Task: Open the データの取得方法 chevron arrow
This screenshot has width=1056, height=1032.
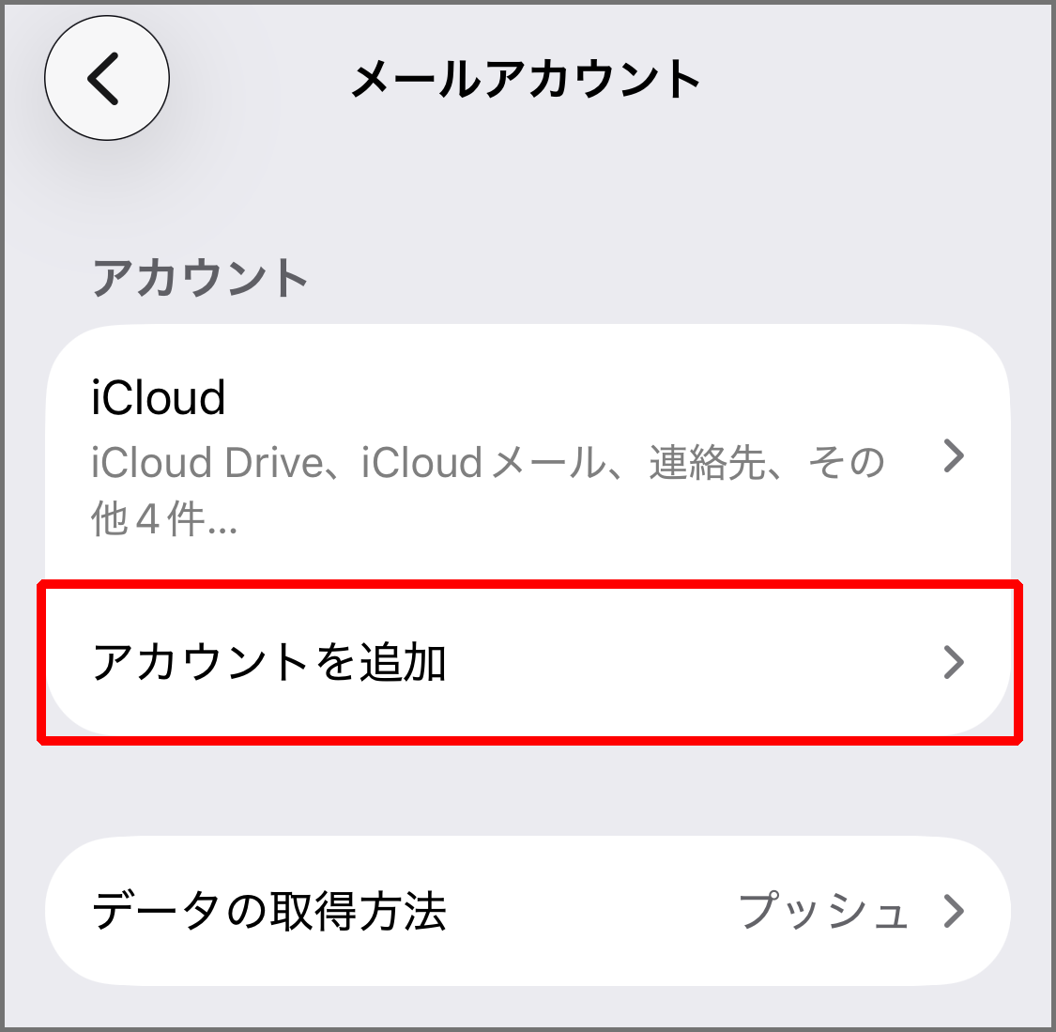Action: point(954,911)
